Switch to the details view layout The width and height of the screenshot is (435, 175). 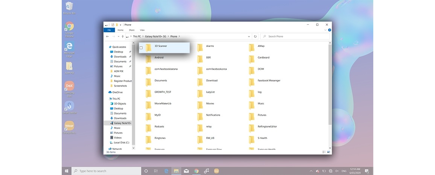pos(324,152)
